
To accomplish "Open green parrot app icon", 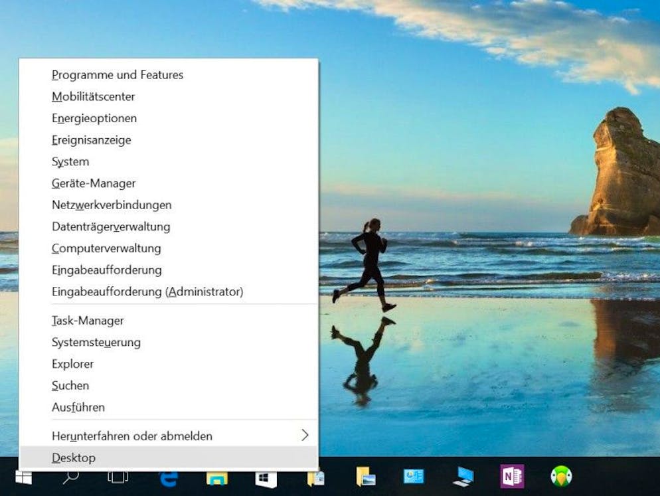I will [561, 477].
